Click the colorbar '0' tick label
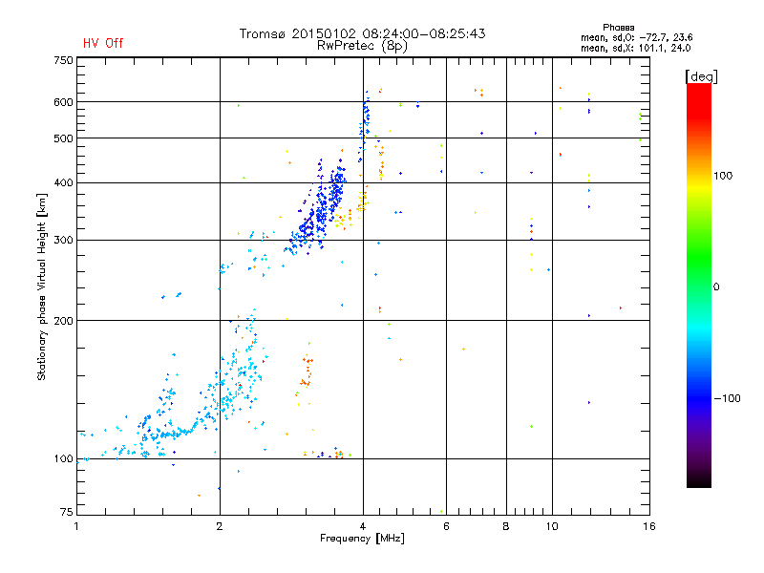 pos(716,287)
